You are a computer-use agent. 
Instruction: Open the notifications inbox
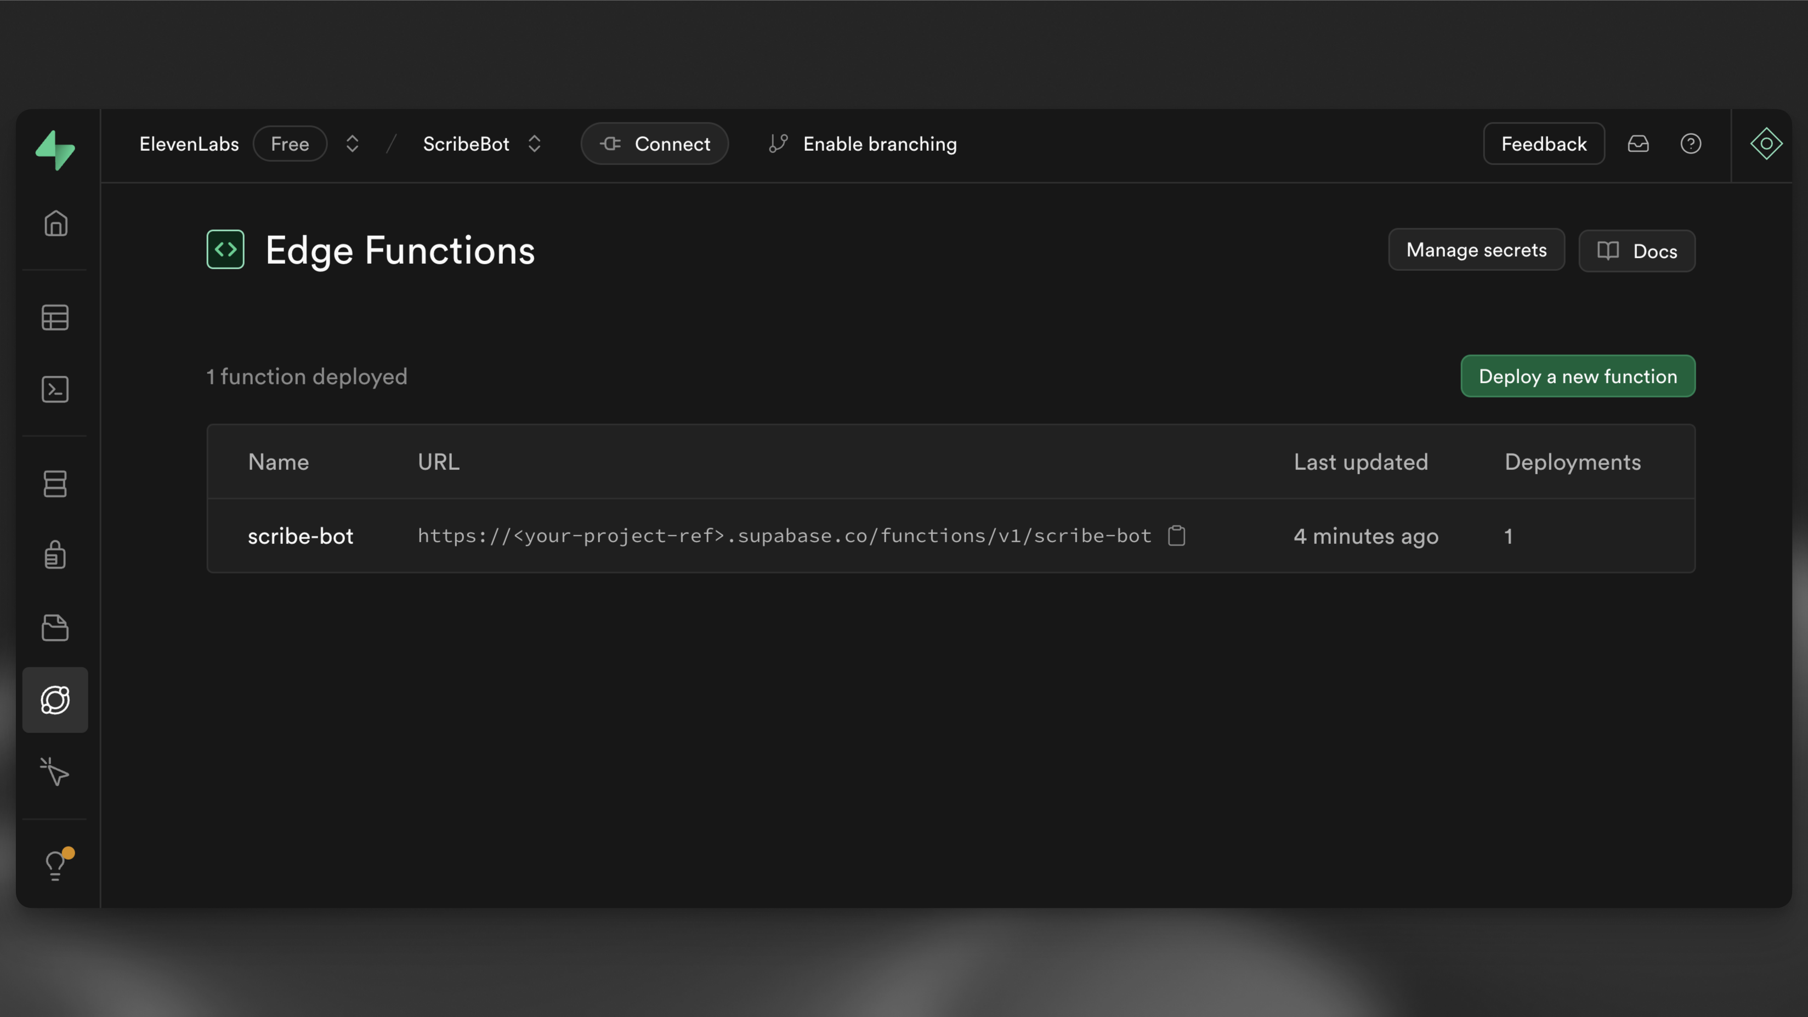pos(1639,144)
